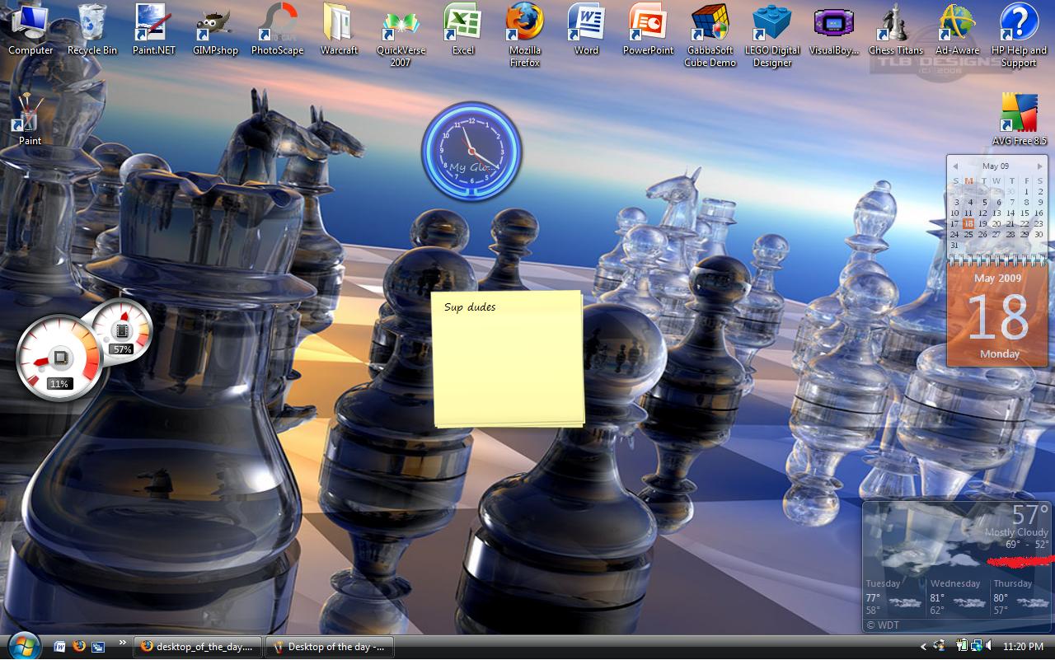This screenshot has width=1055, height=660.
Task: Go back to April on the calendar gadget
Action: coord(957,166)
